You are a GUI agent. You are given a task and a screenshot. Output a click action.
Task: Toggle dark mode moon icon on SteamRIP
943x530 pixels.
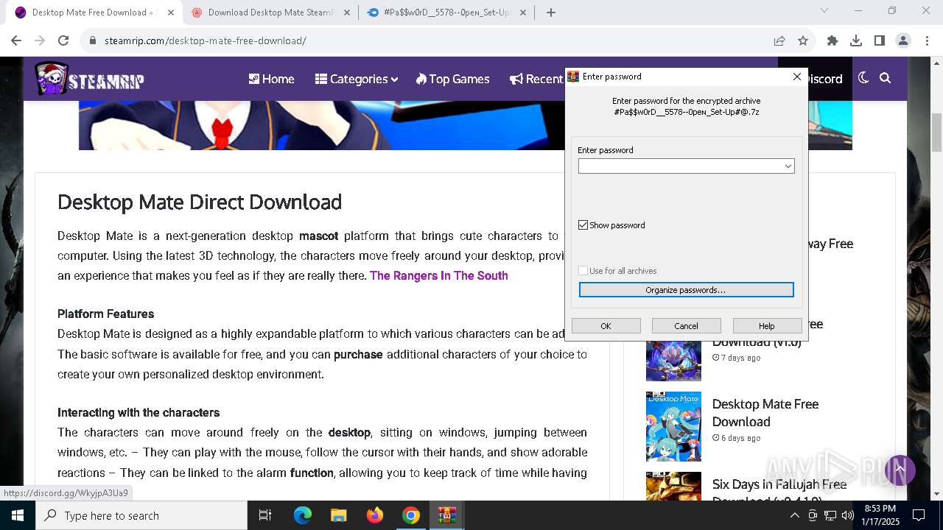863,78
